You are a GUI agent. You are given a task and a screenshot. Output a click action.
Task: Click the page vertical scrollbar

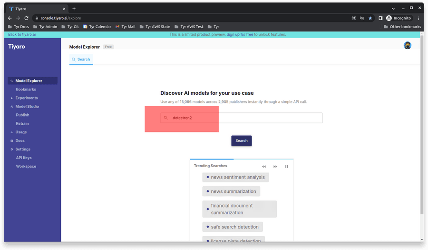point(422,124)
